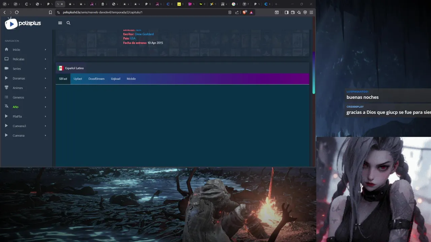Expand the Generos submenu arrow

click(x=45, y=97)
